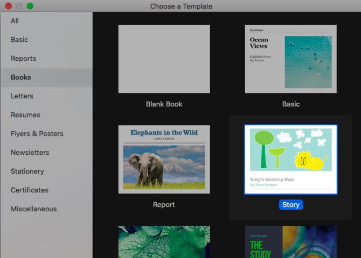Click the Blank Book label
The image size is (361, 258).
164,104
